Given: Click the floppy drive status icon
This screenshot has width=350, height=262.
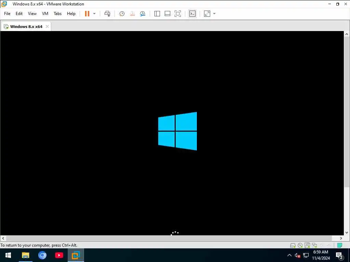Looking at the screenshot, I should [x=307, y=245].
